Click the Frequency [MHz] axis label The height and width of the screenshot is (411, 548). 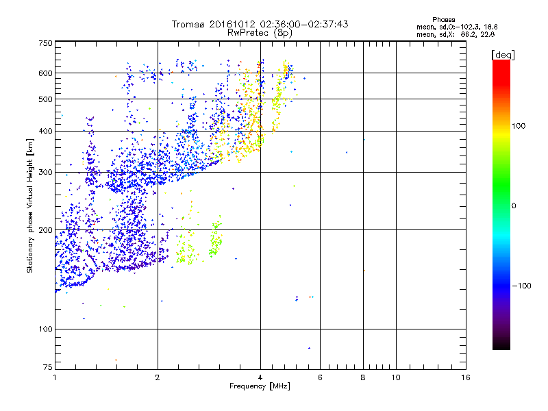[260, 387]
